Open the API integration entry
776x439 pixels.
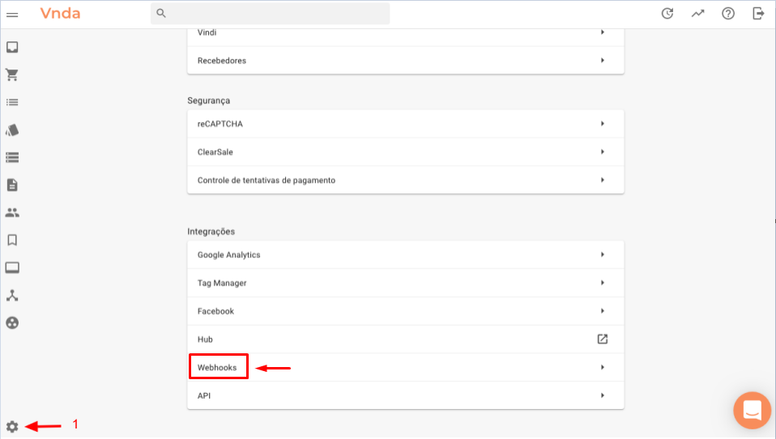[x=405, y=395]
